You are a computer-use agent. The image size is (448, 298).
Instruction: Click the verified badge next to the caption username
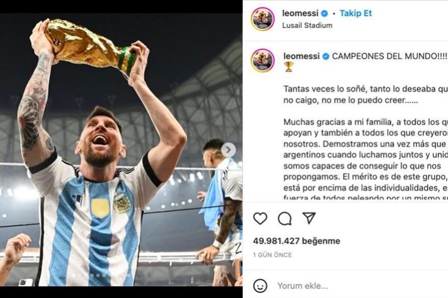tap(325, 56)
